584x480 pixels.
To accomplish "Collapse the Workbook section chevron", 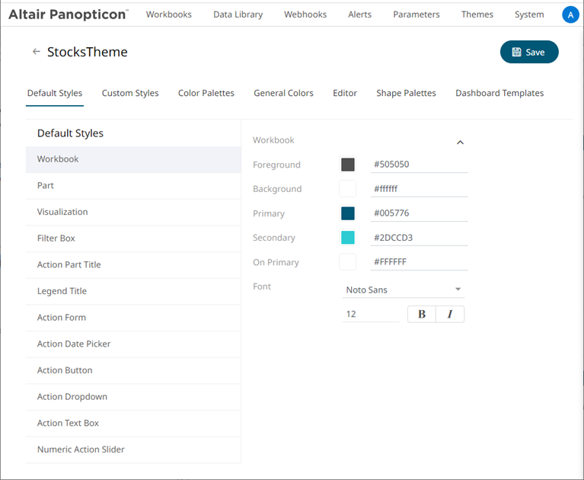I will [460, 142].
